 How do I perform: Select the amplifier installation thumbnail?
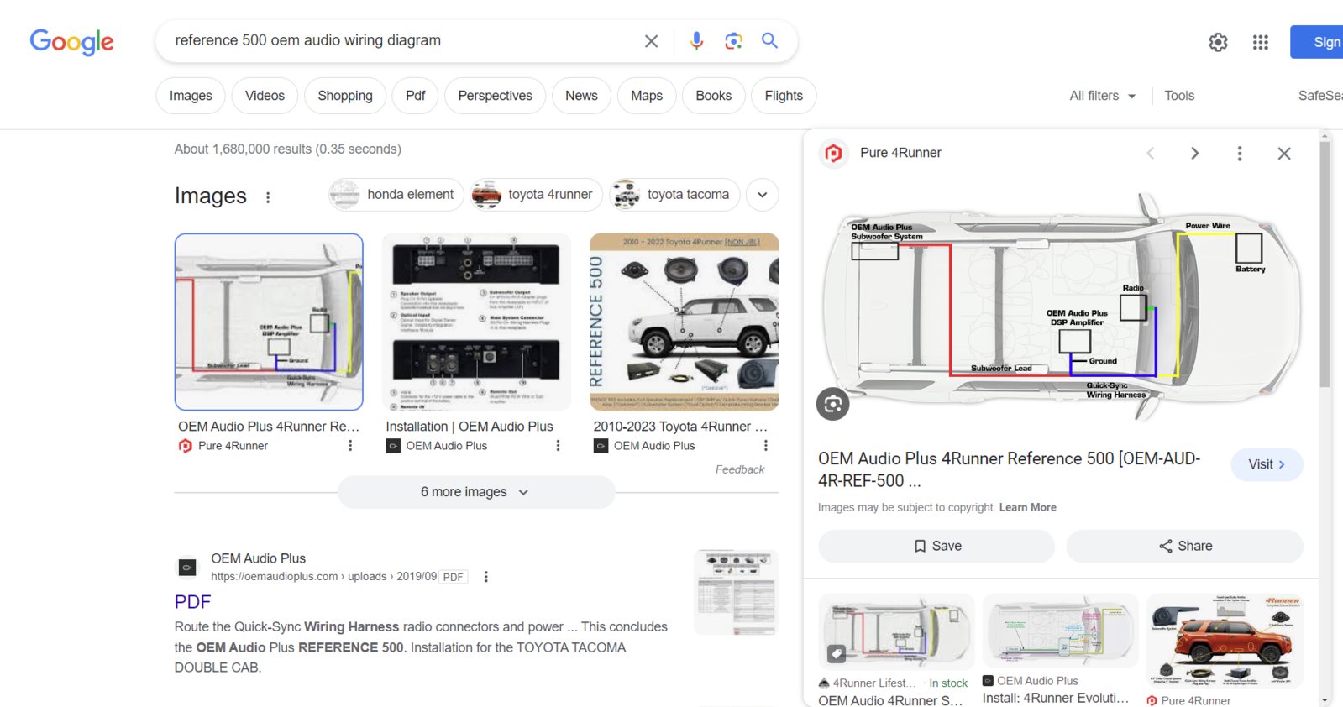pyautogui.click(x=476, y=322)
